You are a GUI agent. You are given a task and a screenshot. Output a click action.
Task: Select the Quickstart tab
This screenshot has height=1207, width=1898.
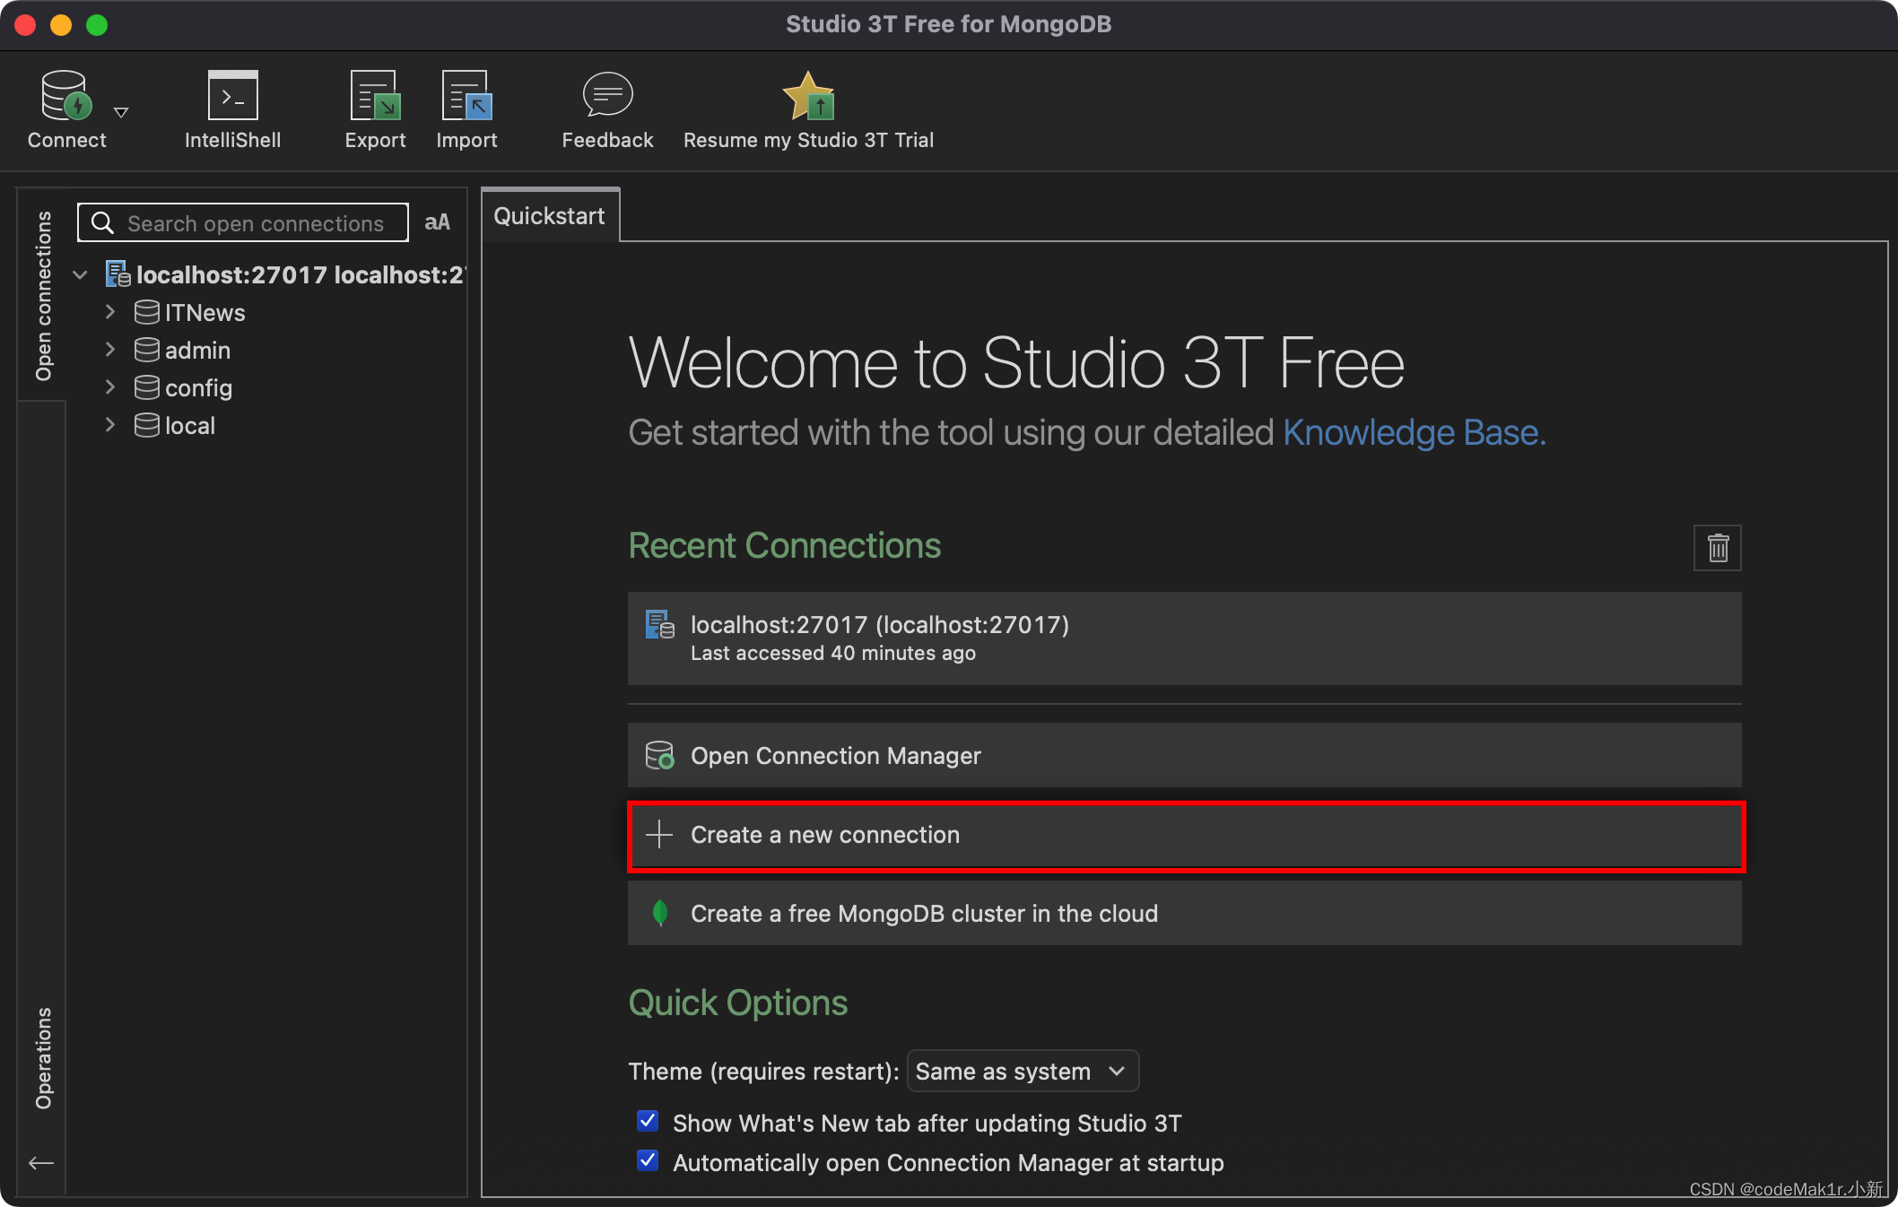549,216
